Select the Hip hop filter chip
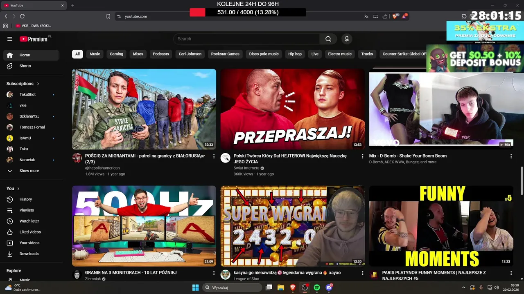524x294 pixels. pos(295,54)
